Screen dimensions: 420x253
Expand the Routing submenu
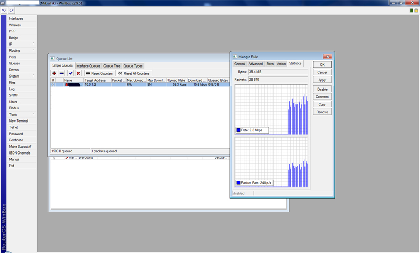pyautogui.click(x=14, y=51)
